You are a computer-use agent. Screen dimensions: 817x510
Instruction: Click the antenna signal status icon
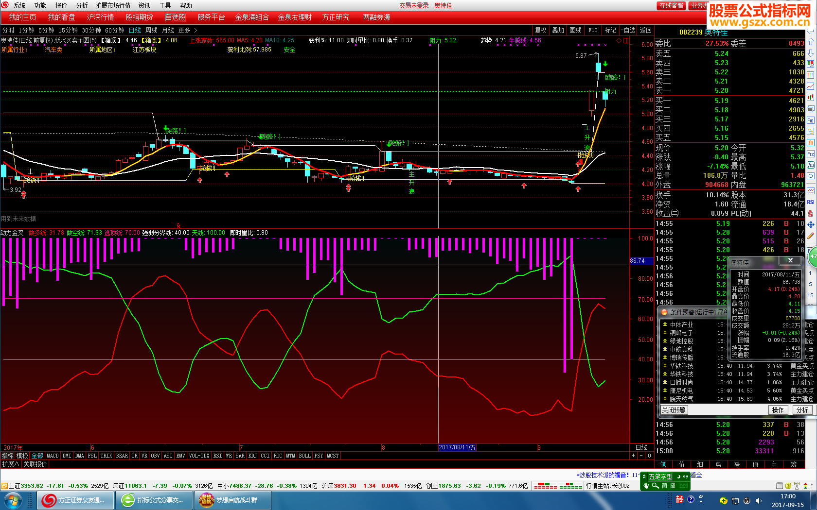tap(797, 486)
